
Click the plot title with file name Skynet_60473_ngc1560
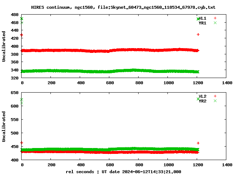[x=123, y=7]
